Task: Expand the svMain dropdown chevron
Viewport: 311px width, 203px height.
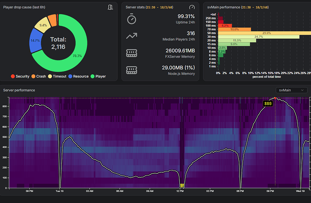Action: pos(302,90)
